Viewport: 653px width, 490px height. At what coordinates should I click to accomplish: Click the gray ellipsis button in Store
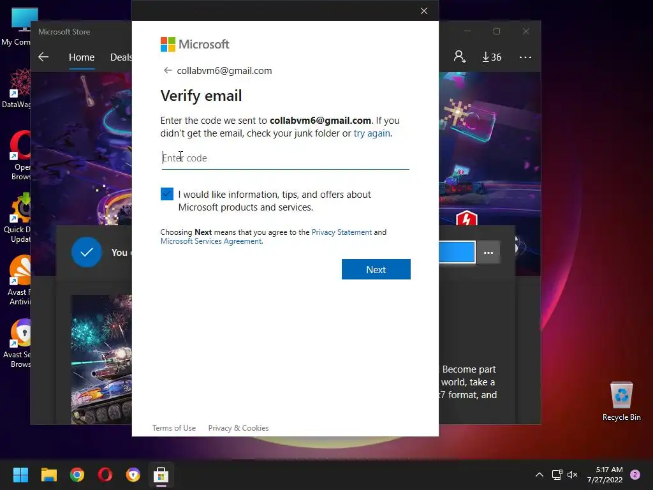488,253
